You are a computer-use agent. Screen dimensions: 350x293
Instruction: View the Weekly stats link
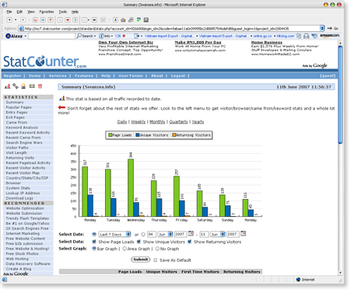pyautogui.click(x=138, y=122)
